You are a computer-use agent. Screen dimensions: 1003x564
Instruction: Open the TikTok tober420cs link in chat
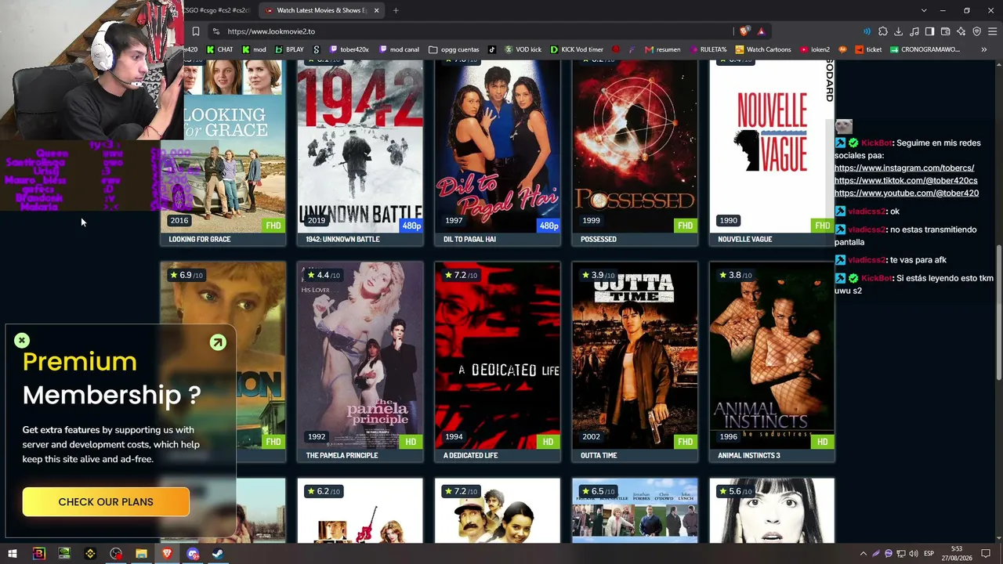(x=906, y=180)
